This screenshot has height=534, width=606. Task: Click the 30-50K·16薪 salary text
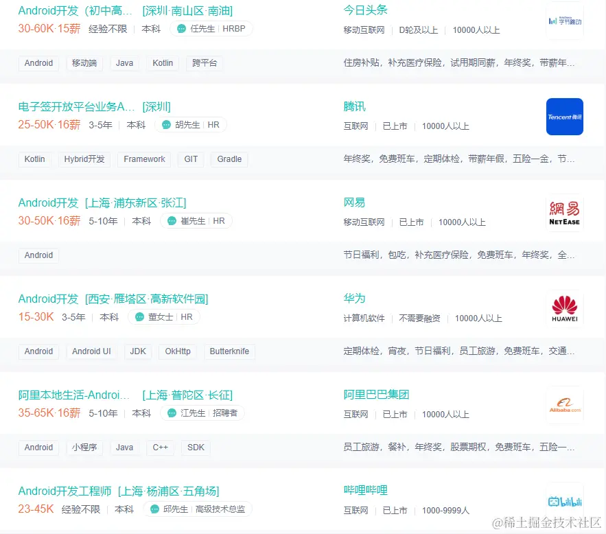(x=49, y=220)
